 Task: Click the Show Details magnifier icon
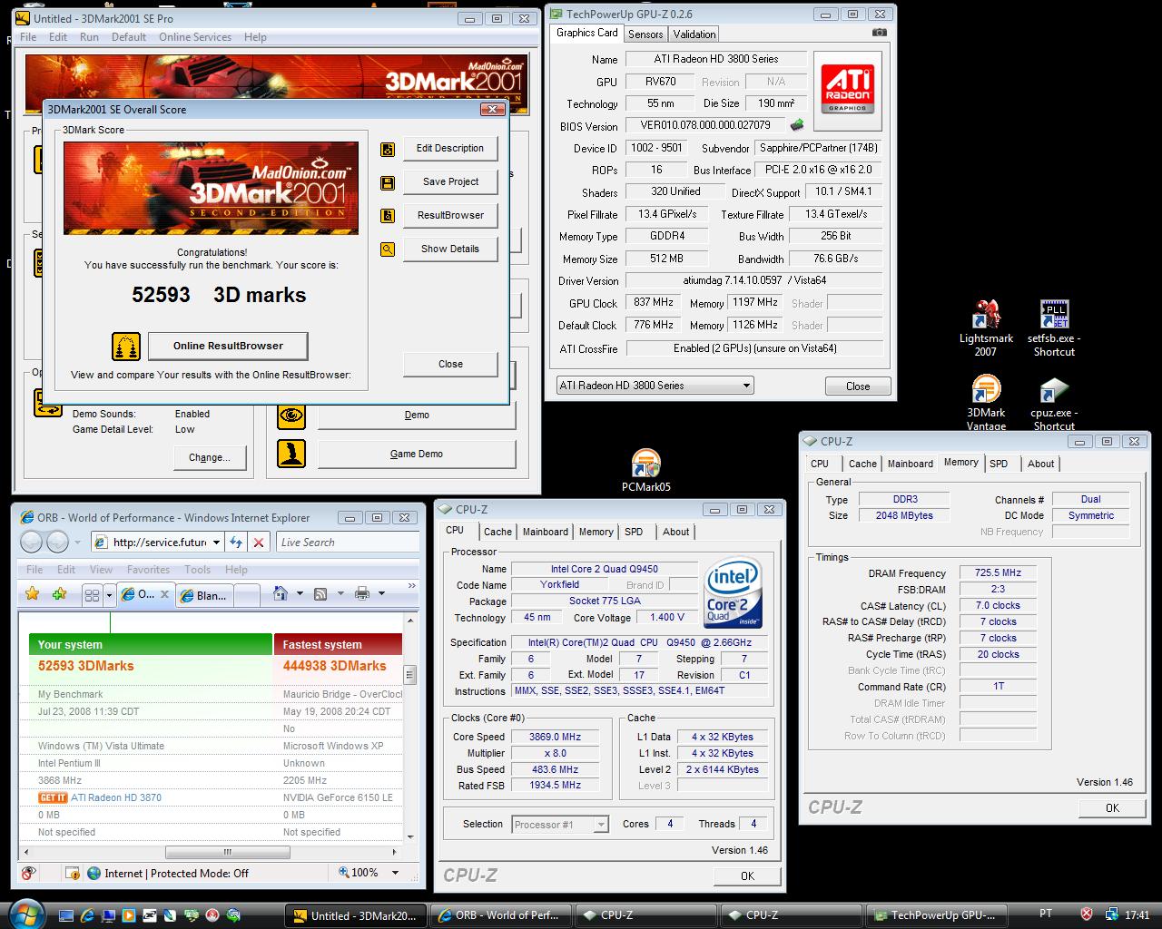tap(388, 249)
